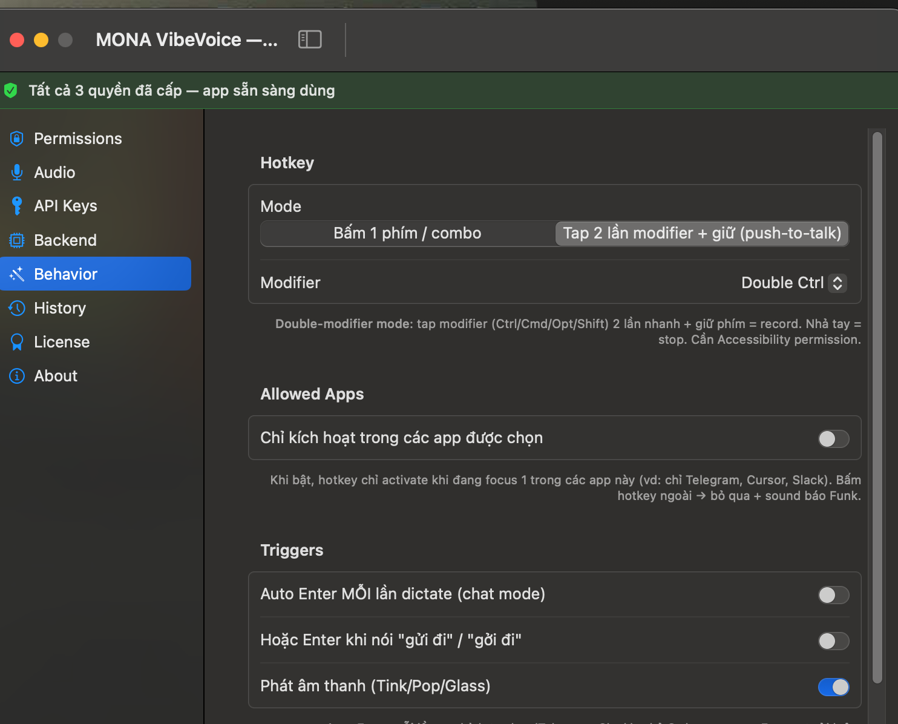Enable 'Chỉ kích hoạt trong các app được chọn'

coord(833,438)
